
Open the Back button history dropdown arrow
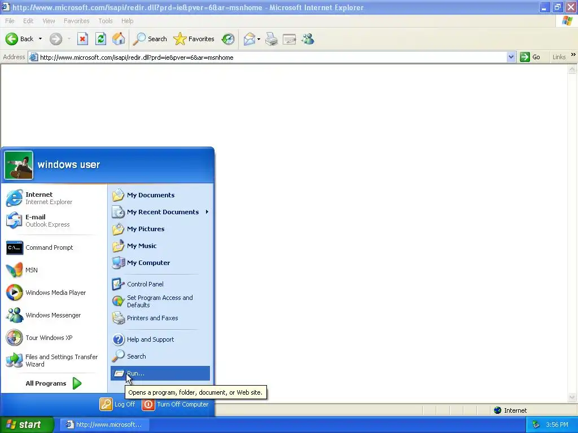[x=40, y=39]
